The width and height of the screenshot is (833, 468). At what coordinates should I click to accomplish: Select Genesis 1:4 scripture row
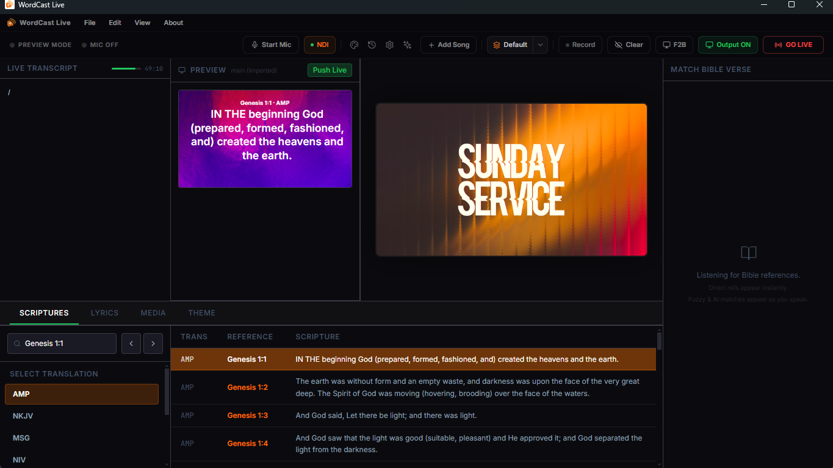[x=413, y=444]
